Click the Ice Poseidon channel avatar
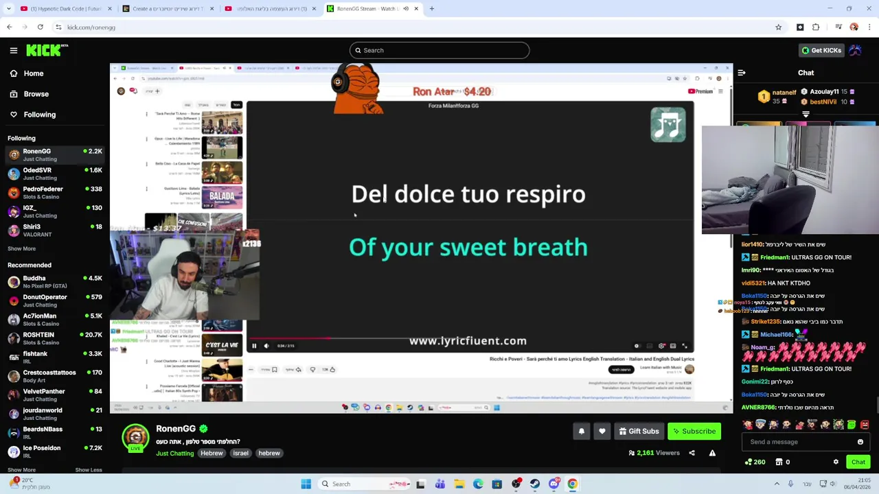Viewport: 879px width, 494px height. 14,451
